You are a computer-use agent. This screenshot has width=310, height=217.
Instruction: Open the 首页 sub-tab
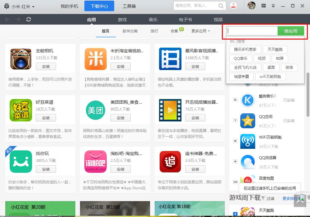pos(106,31)
